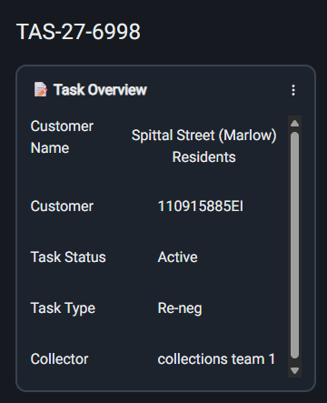
Task: Click the 'collections team 1' collector value
Action: click(x=216, y=359)
